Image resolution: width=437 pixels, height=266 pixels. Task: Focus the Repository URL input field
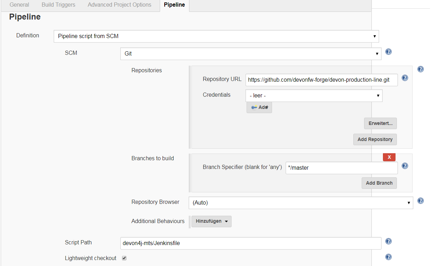pos(322,80)
